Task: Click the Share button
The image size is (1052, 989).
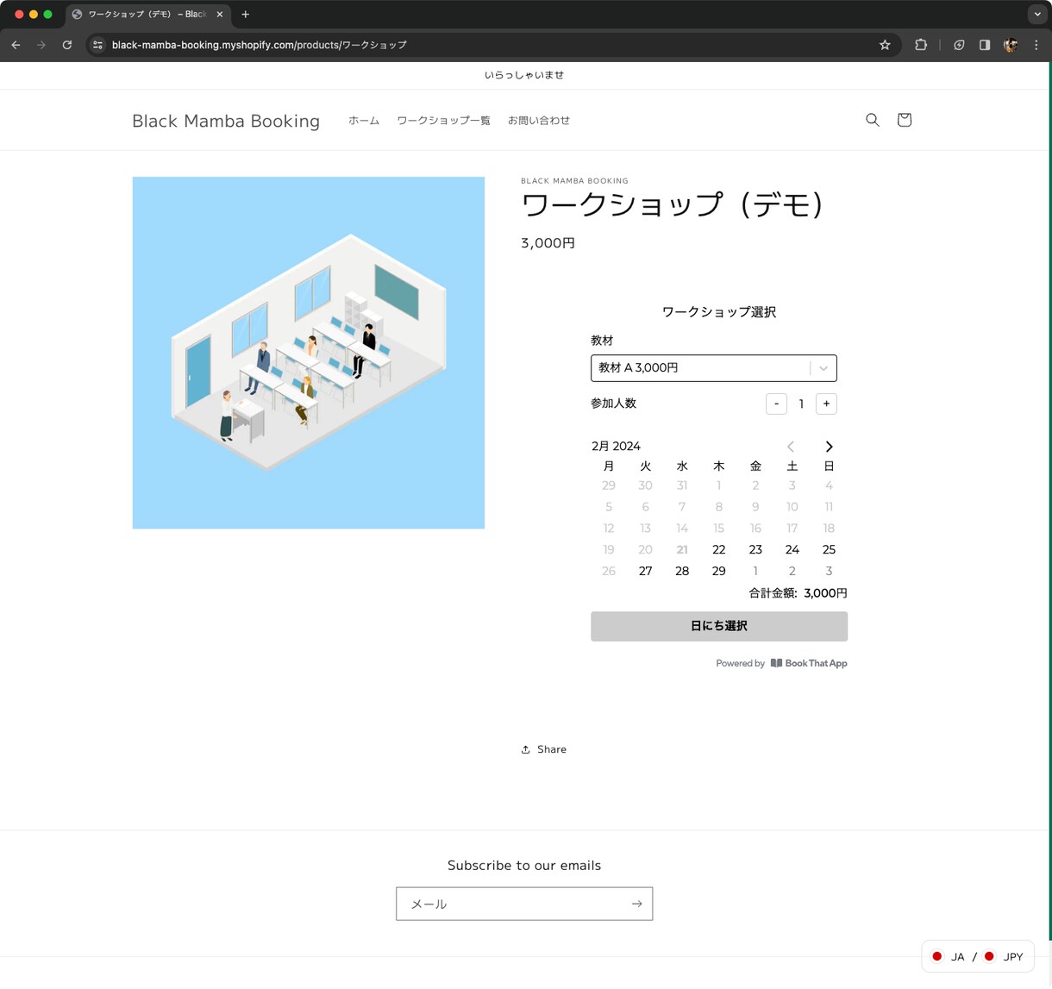Action: click(x=544, y=749)
